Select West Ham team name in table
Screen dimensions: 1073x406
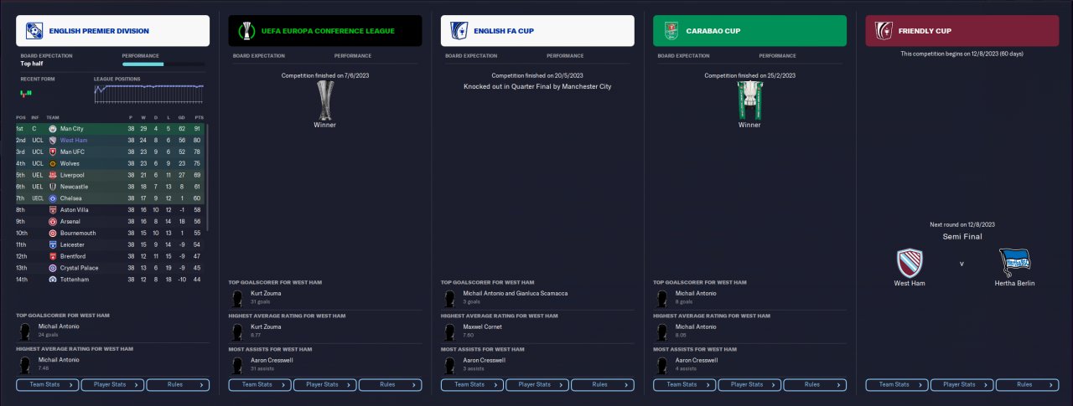tap(75, 141)
